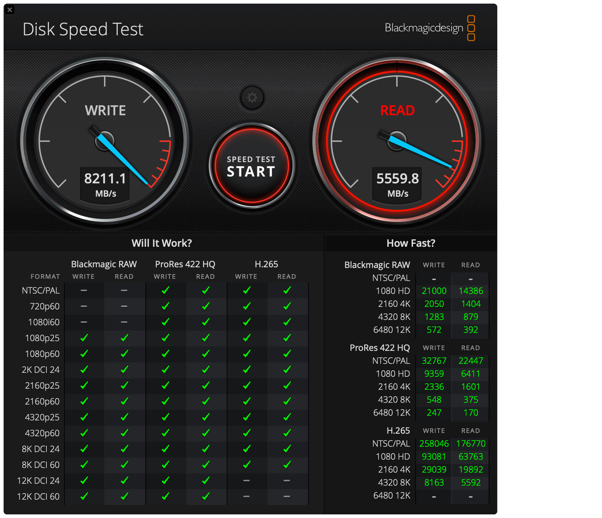Click the 5559.8 MB/s read readout
Image resolution: width=602 pixels, height=518 pixels.
tap(397, 184)
